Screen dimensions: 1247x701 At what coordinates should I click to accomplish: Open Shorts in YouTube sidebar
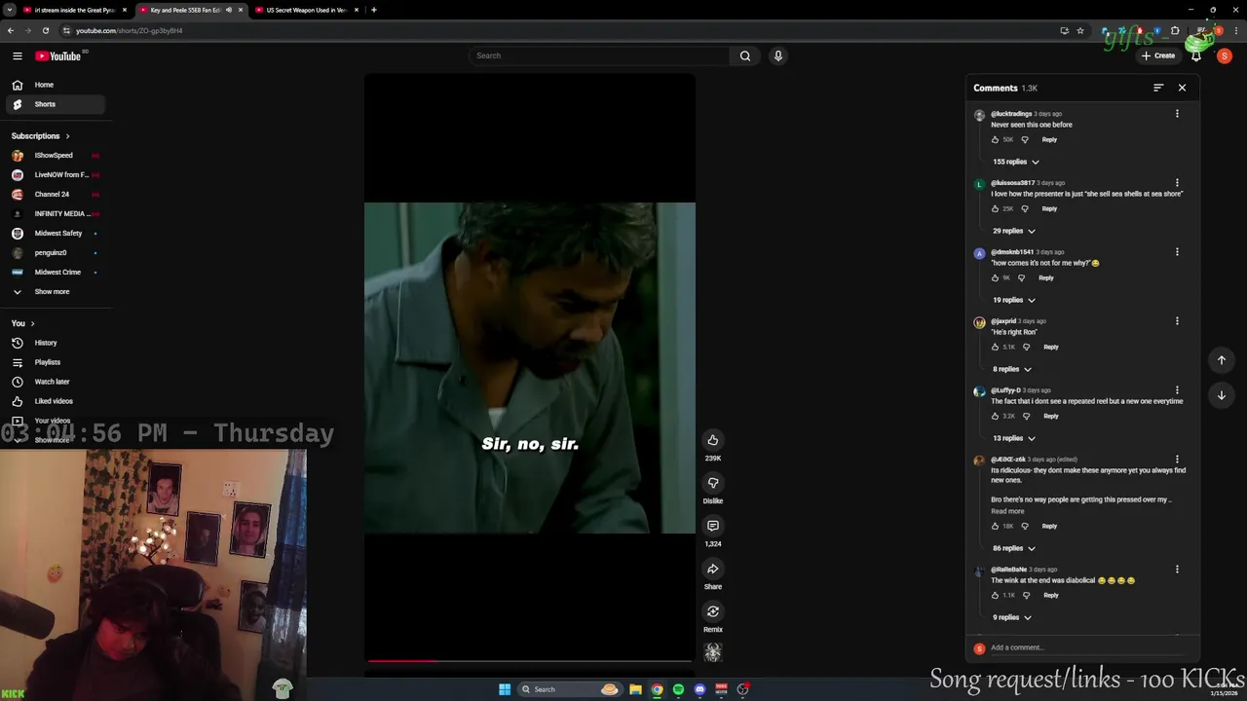[56, 104]
